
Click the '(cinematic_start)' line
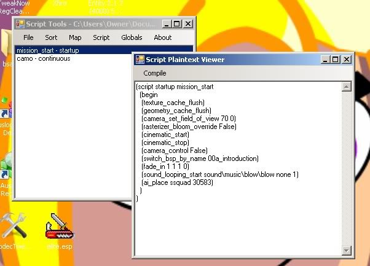(165, 135)
